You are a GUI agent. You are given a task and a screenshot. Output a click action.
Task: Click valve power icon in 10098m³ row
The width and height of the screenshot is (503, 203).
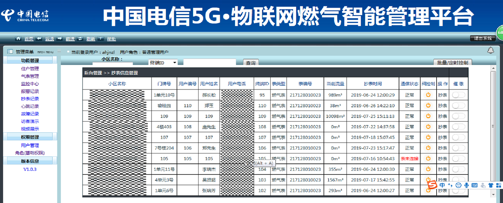click(x=428, y=116)
